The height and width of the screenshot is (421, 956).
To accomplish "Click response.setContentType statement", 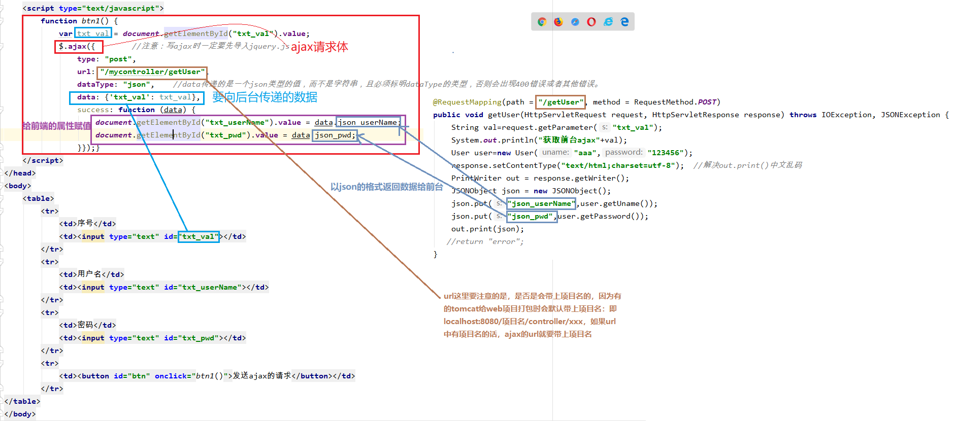I will pos(568,166).
